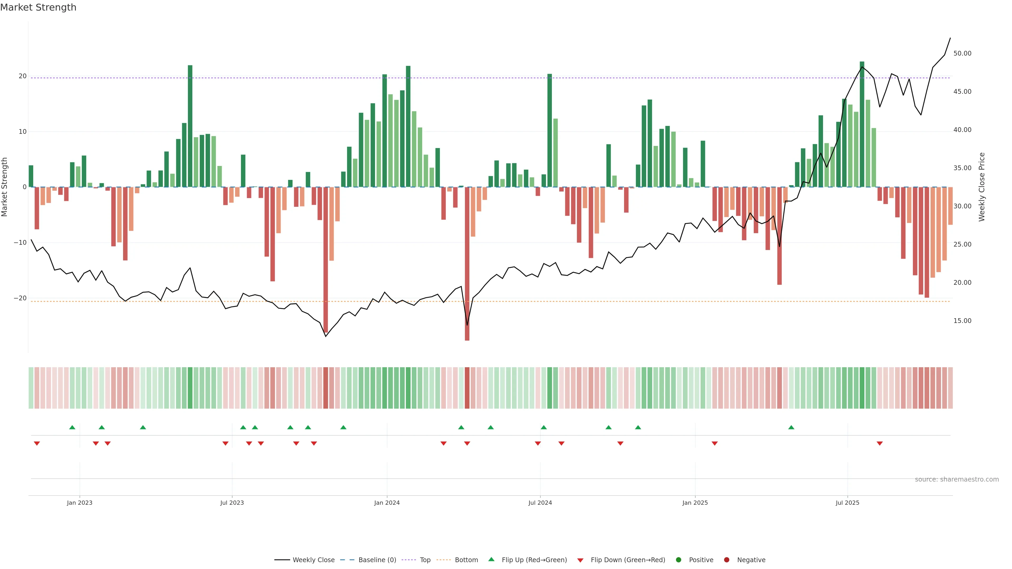Click the Jul 2025 x-axis label
This screenshot has height=569, width=1012.
[847, 503]
